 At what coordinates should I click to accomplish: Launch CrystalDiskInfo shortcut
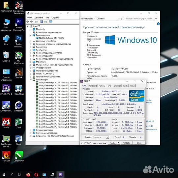click(6, 106)
